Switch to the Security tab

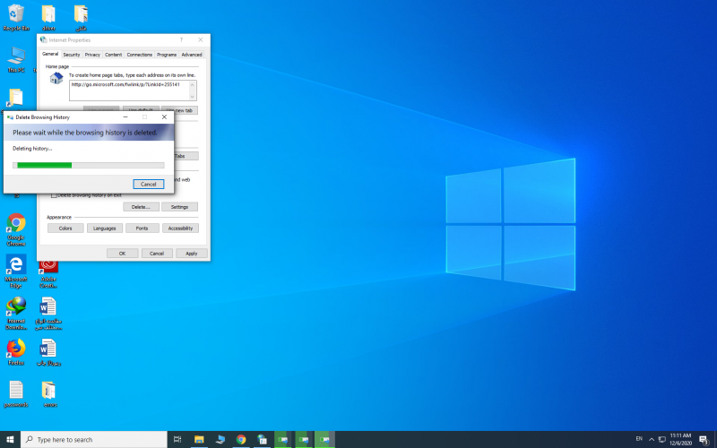pos(71,55)
